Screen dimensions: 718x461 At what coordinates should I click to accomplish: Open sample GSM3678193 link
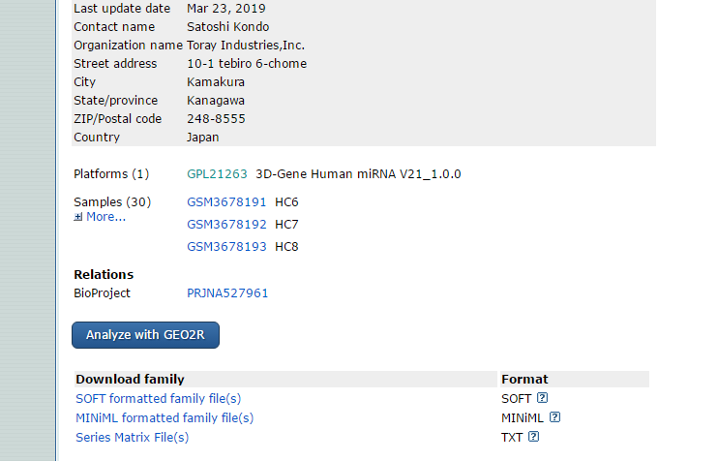[226, 247]
